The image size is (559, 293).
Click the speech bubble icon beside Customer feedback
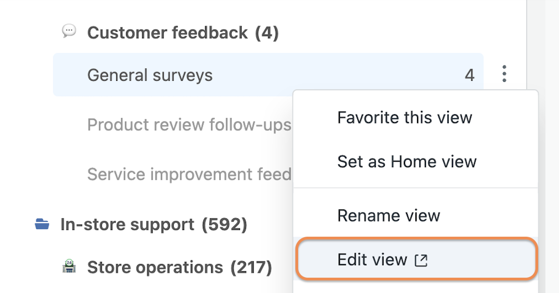click(x=69, y=31)
